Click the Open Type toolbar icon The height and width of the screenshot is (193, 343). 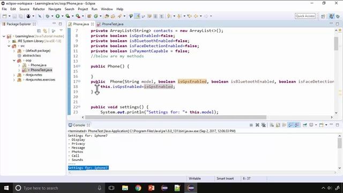click(107, 16)
